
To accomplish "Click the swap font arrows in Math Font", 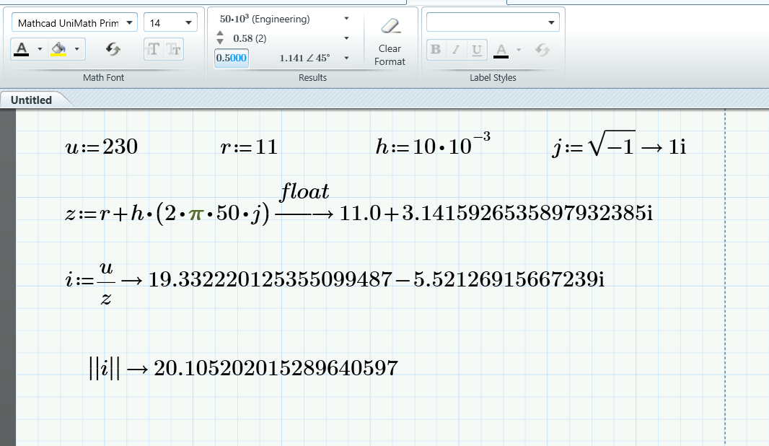I will [113, 49].
